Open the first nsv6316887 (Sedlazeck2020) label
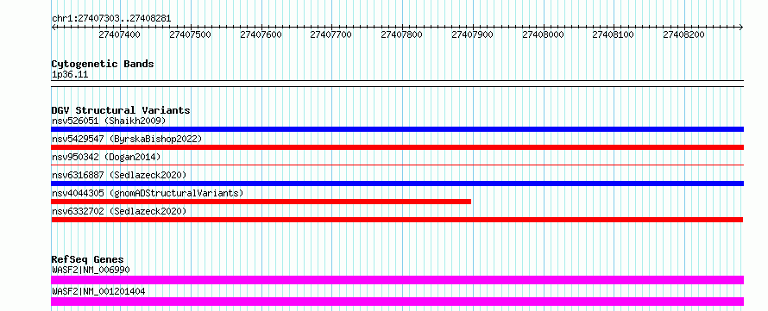 point(119,175)
